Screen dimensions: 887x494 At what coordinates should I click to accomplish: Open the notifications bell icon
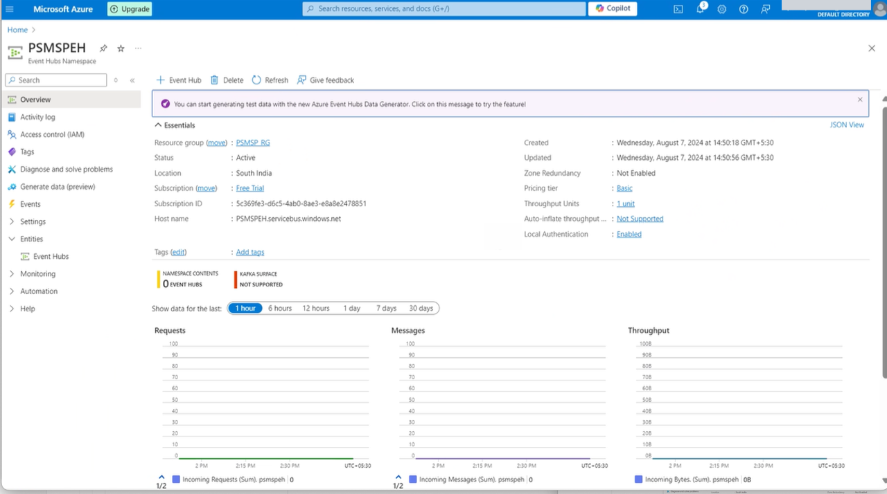pos(701,9)
